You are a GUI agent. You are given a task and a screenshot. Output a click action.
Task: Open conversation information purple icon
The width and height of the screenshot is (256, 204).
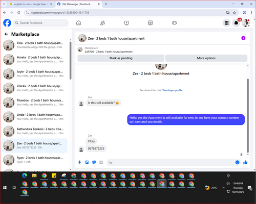point(243,38)
